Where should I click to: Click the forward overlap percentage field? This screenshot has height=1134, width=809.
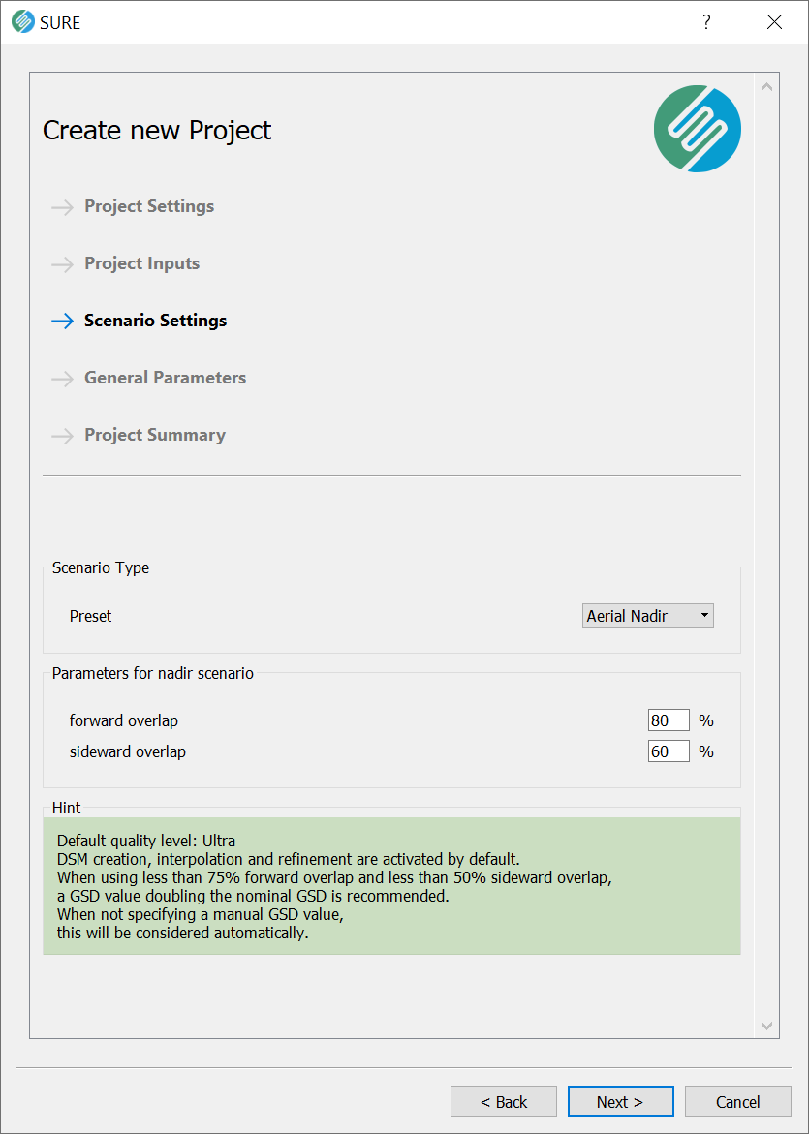(x=669, y=720)
